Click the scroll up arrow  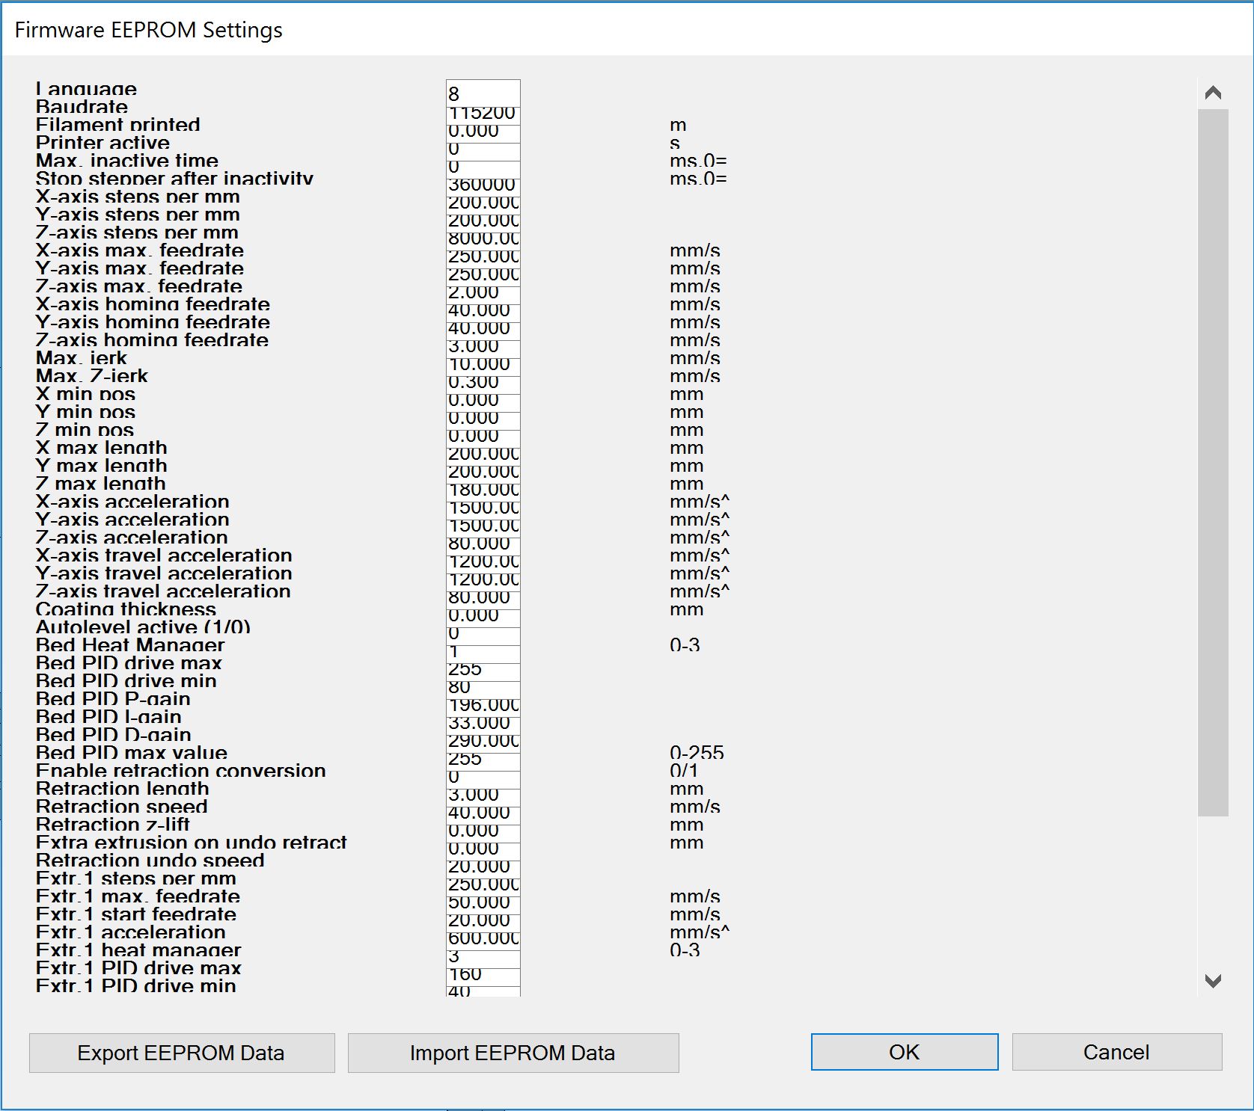click(x=1213, y=93)
